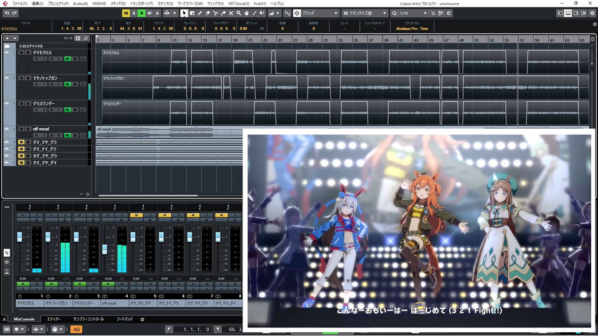598x336 pixels.
Task: Select the Zoom magnifier tool
Action: pos(239,13)
